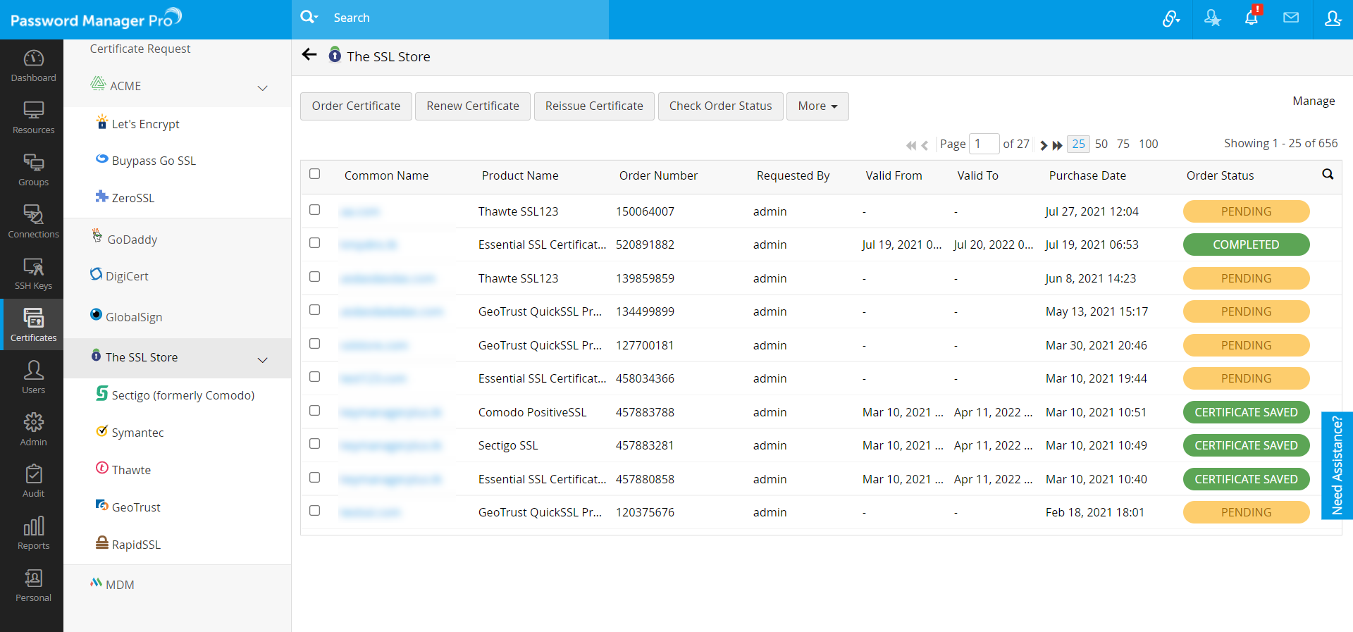Check the row with order number 457883281
The image size is (1353, 632).
click(x=315, y=444)
